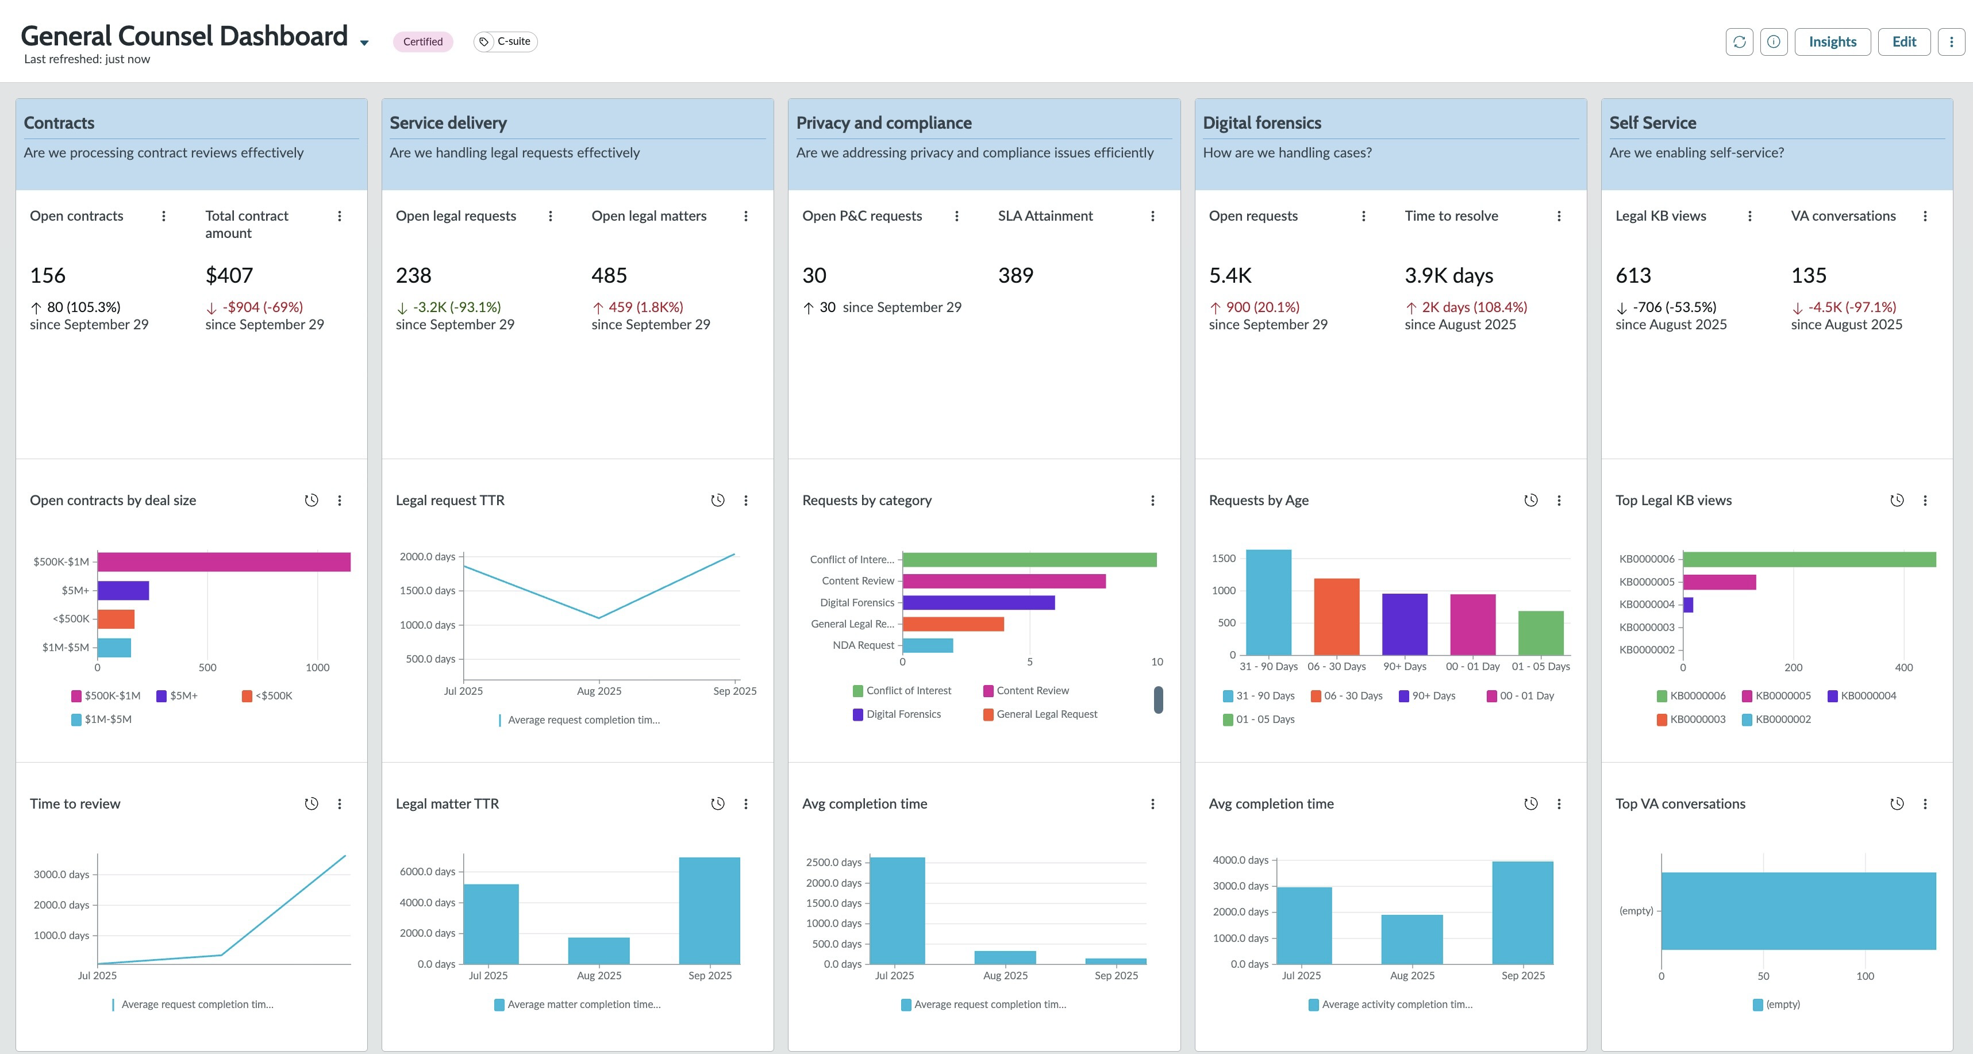Viewport: 1973px width, 1054px height.
Task: Toggle Digital Forensics legend item
Action: (897, 714)
